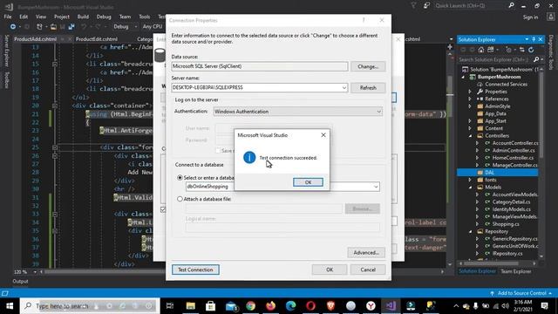The height and width of the screenshot is (314, 558).
Task: Click the Data source text field
Action: click(x=260, y=66)
